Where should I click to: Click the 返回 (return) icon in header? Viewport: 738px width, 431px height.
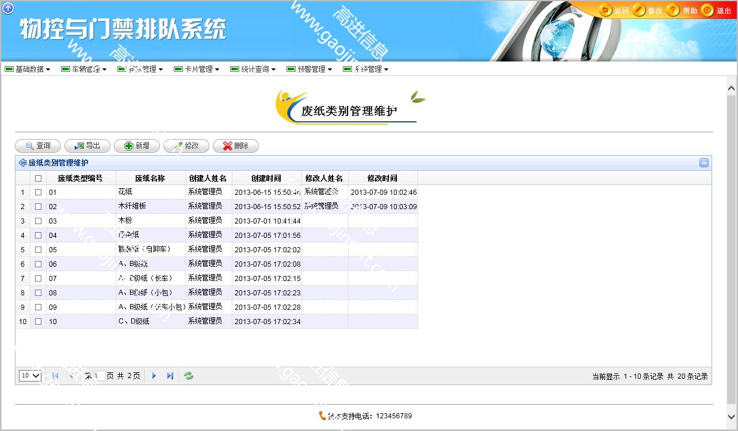point(605,10)
